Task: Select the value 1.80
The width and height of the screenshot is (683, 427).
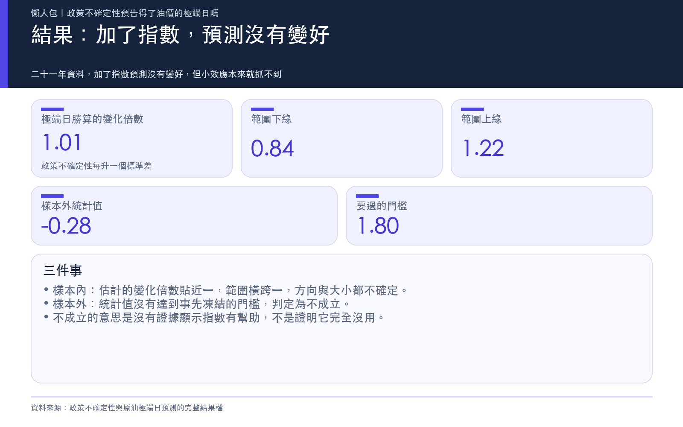Action: point(378,226)
